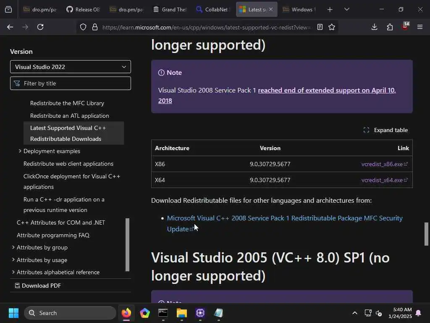Switch to the first dro.pm tab
Screen dimensions: 430x323
pyautogui.click(x=40, y=10)
